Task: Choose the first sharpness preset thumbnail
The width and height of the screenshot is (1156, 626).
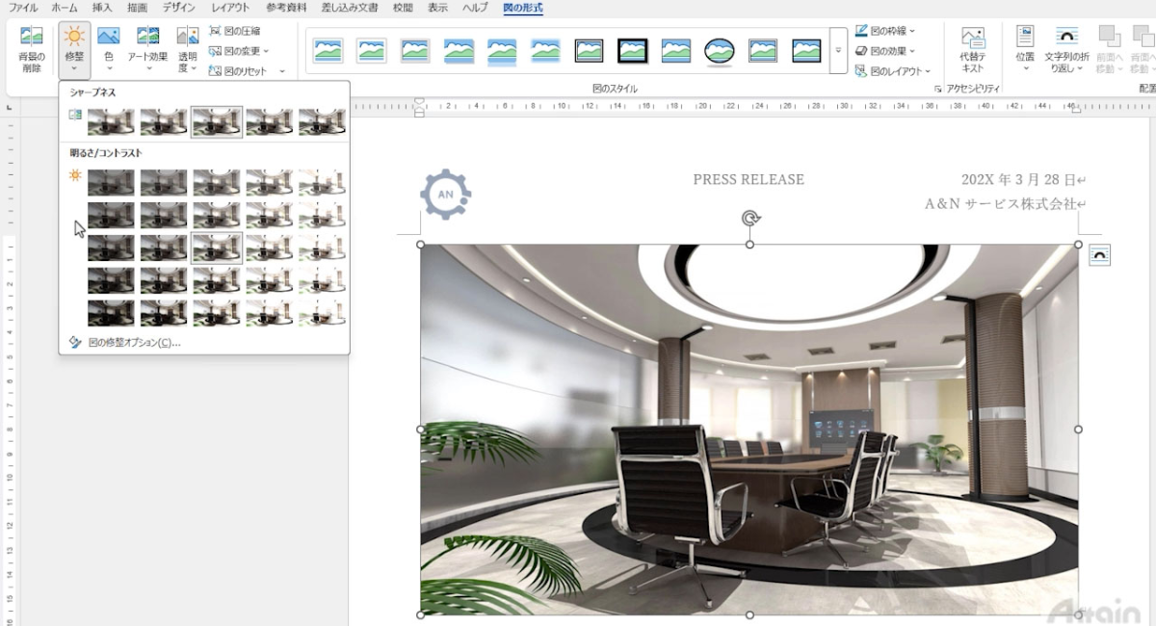Action: tap(111, 121)
